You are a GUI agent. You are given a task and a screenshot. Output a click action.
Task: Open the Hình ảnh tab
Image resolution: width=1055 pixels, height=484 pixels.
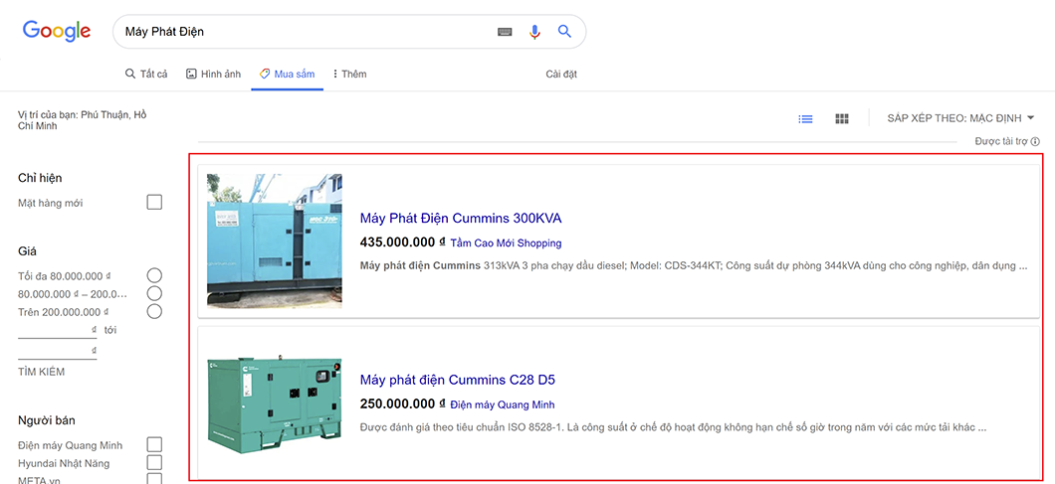[x=213, y=74]
